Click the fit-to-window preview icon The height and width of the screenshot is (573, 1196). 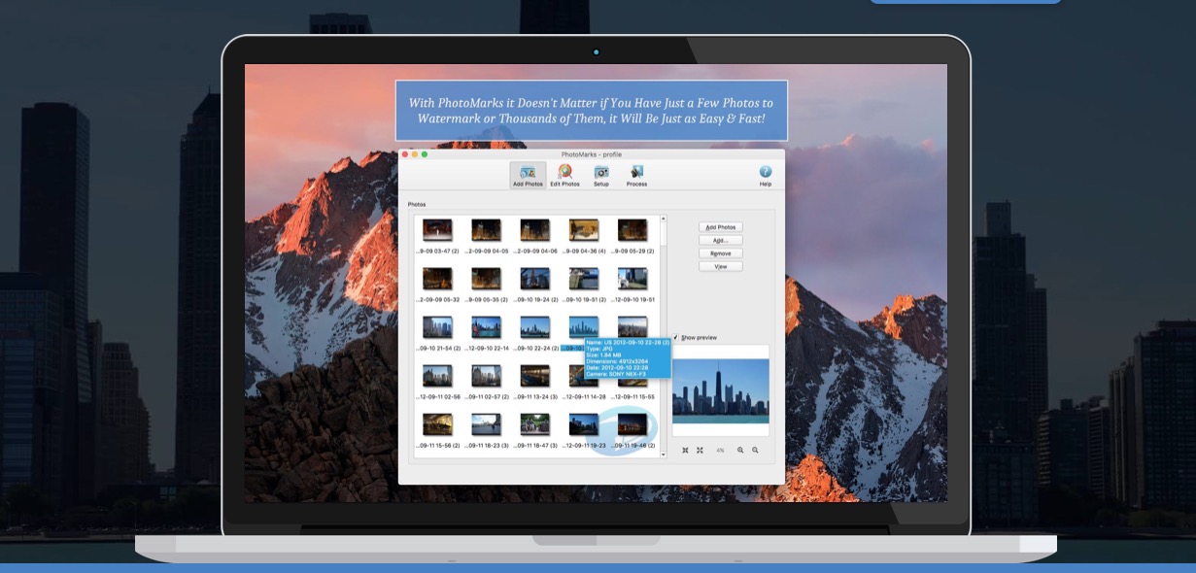685,450
